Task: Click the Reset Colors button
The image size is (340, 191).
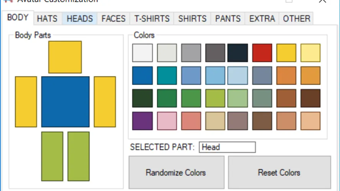Action: tap(279, 173)
